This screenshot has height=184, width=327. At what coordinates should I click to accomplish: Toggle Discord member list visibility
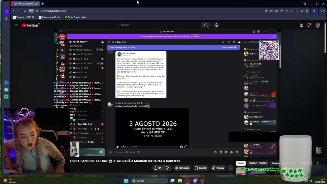239,42
